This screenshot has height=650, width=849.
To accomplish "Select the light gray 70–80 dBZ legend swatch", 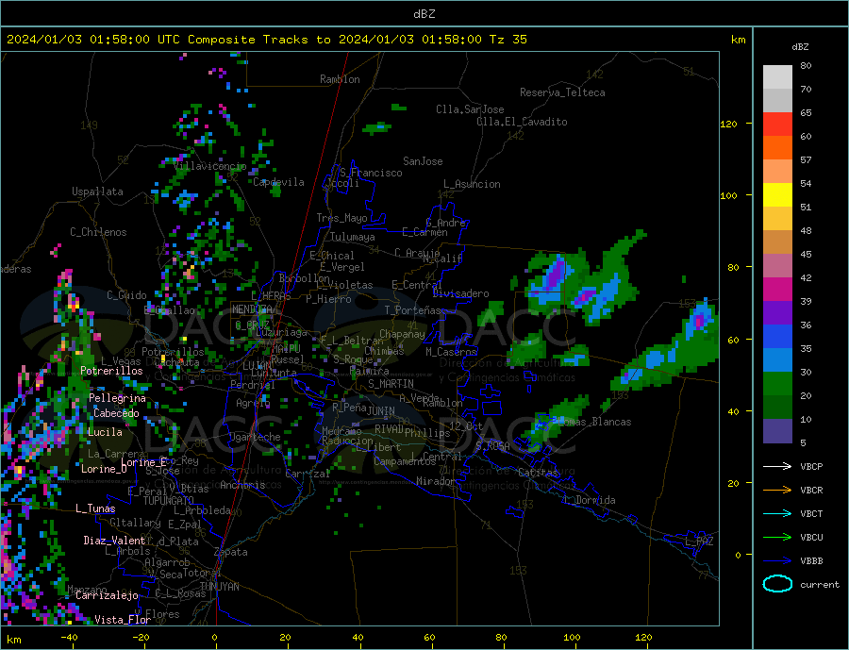I will [x=777, y=77].
